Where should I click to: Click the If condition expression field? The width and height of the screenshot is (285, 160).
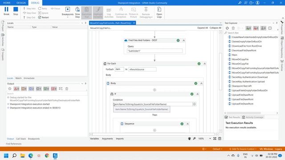click(152, 104)
